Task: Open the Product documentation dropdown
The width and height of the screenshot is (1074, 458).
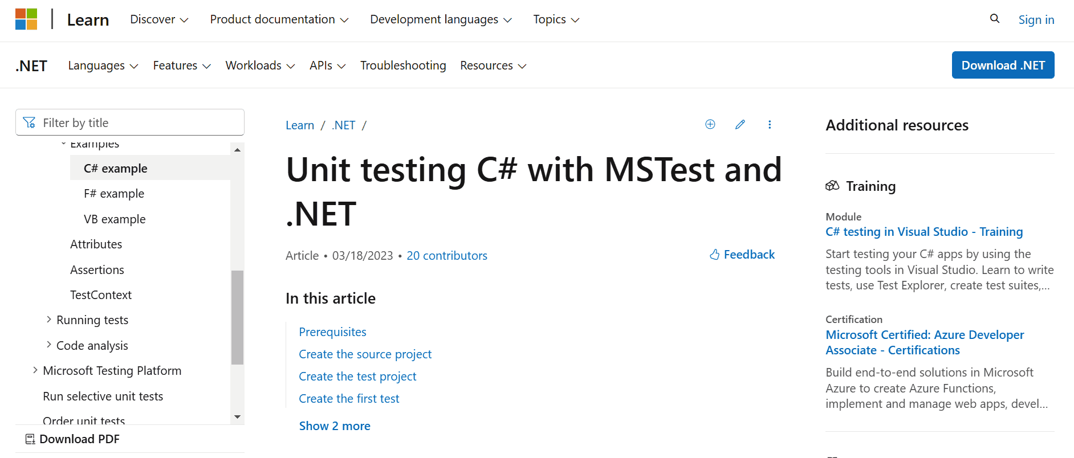Action: pos(279,19)
